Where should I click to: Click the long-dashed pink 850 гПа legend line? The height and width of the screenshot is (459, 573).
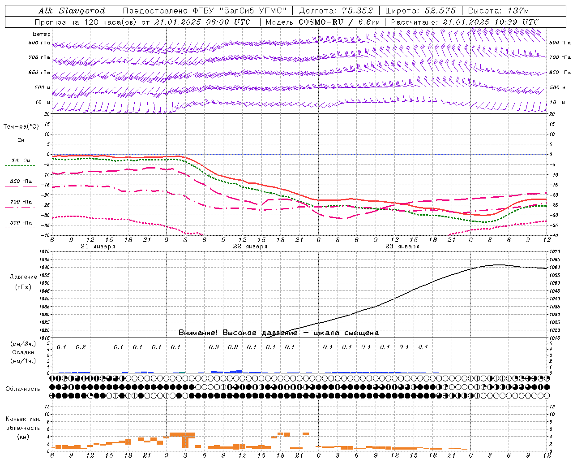pos(20,186)
